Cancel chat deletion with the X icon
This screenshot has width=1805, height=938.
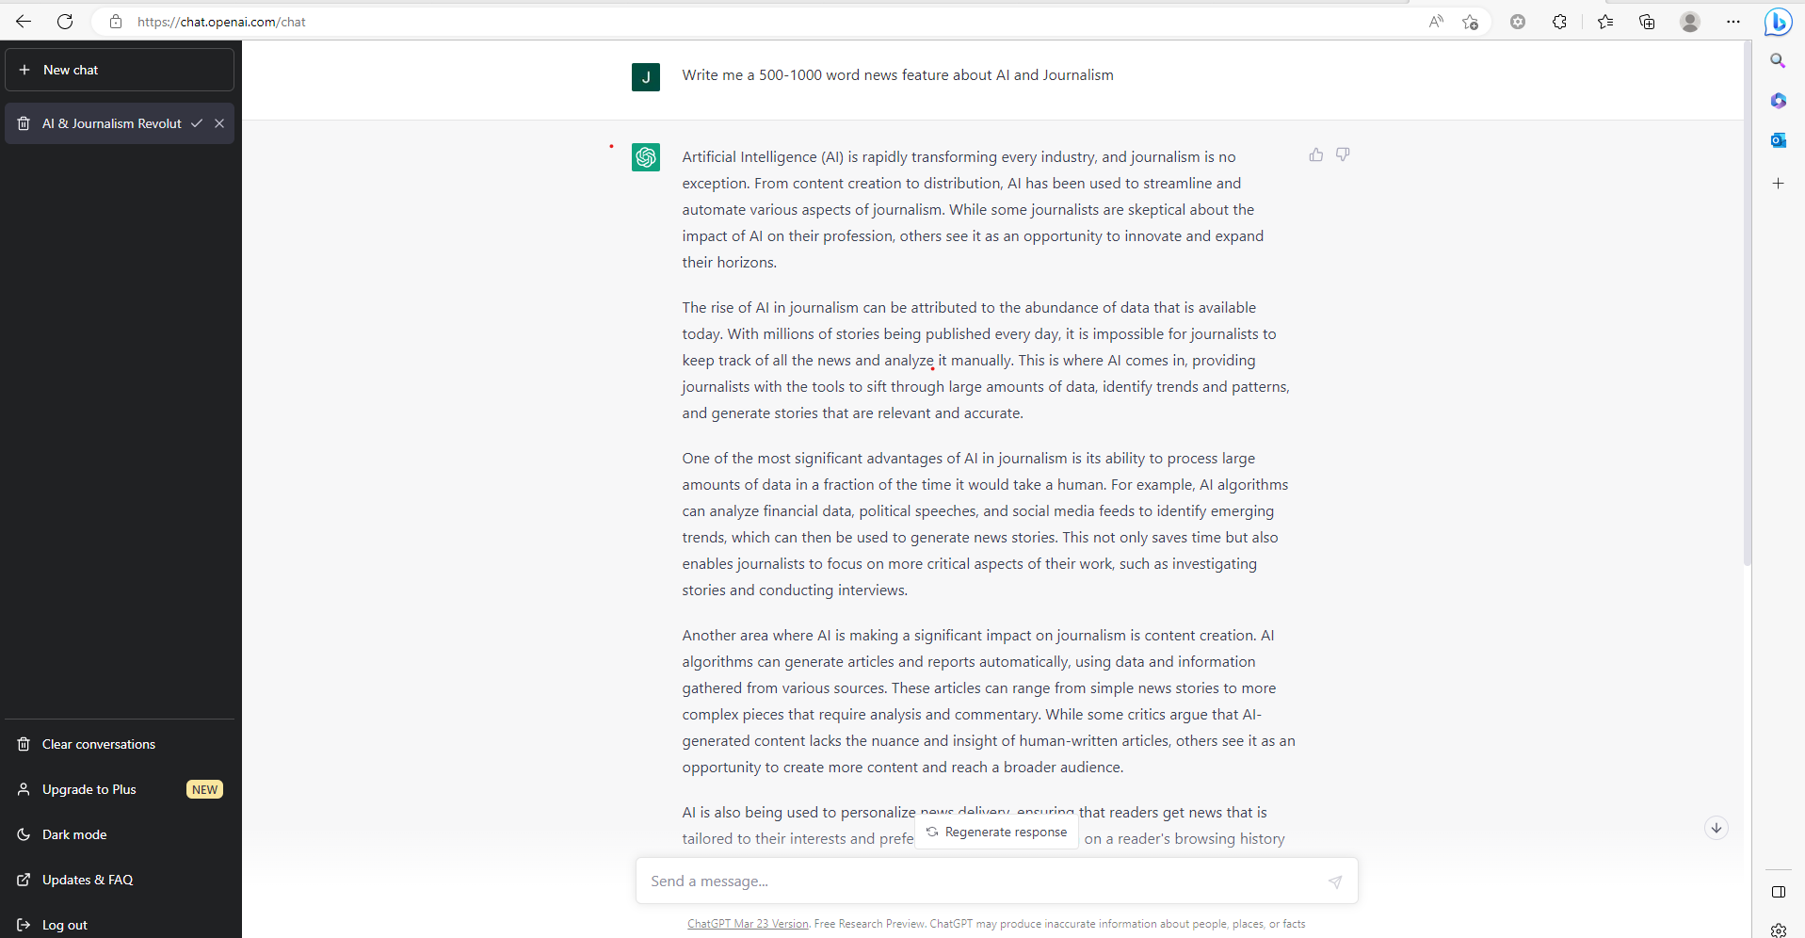(219, 123)
